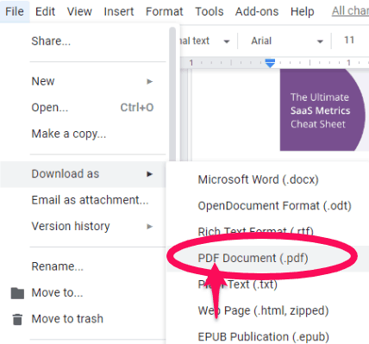This screenshot has height=344, width=369.
Task: Click the font size 11 field
Action: point(349,41)
